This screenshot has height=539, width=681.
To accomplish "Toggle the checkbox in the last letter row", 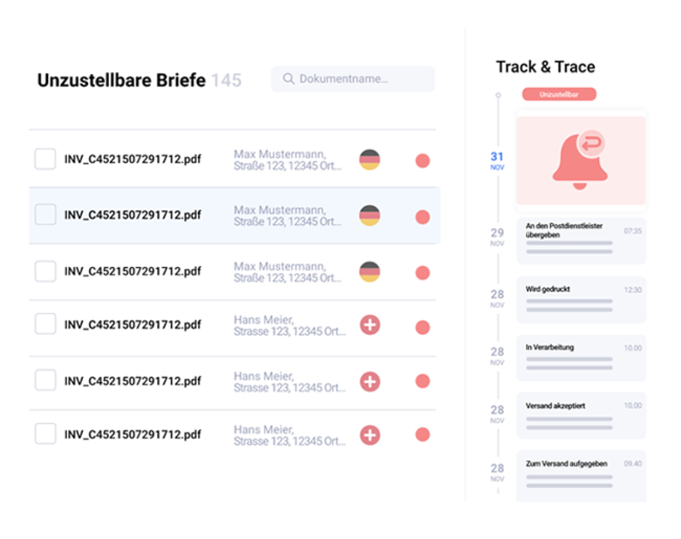I will pyautogui.click(x=45, y=434).
